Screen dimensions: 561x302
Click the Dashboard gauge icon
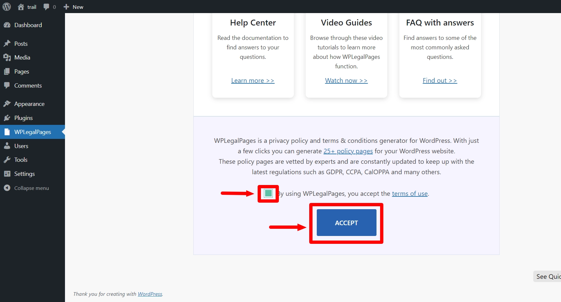[x=7, y=25]
